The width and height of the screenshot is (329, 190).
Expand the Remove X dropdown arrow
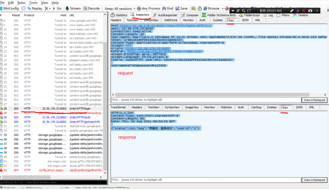pyautogui.click(x=50, y=9)
